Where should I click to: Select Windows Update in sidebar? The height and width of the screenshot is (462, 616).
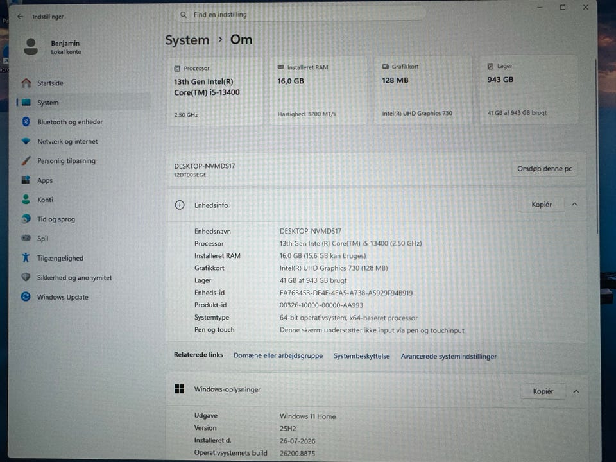[x=83, y=296]
